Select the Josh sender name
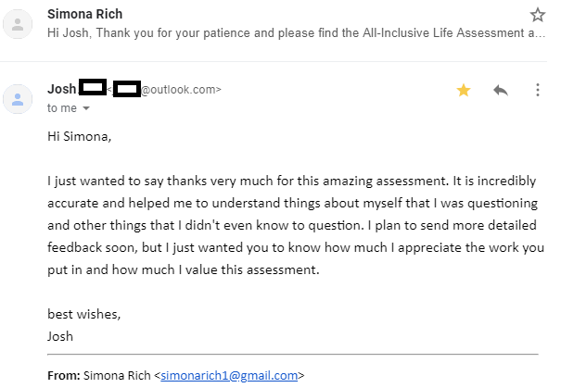Screen dimensions: 561x388 (x=61, y=89)
